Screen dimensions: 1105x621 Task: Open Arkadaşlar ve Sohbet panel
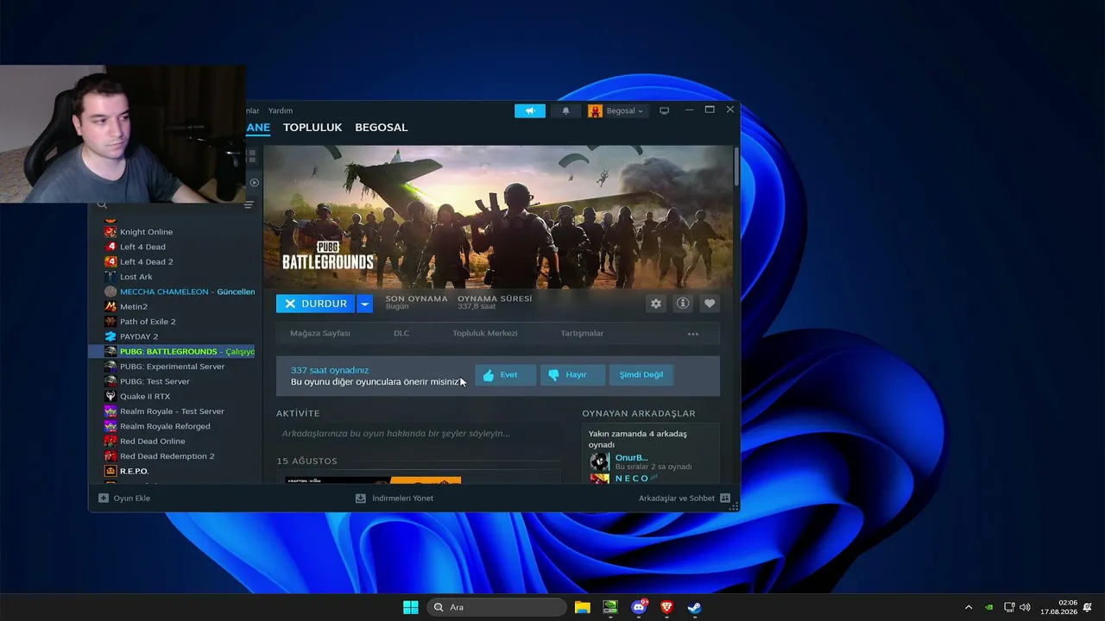point(684,499)
